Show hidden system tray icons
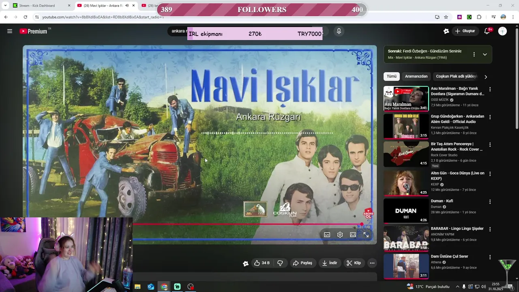This screenshot has height=292, width=519. (x=458, y=287)
